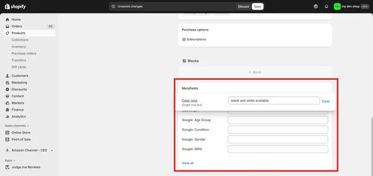Viewport: 373px width, 176px height.
Task: Open the notifications bell
Action: pos(326,7)
